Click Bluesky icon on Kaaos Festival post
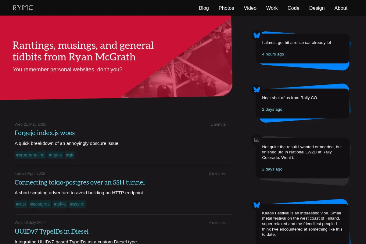Viewport: 366px width, 244px height. click(257, 205)
